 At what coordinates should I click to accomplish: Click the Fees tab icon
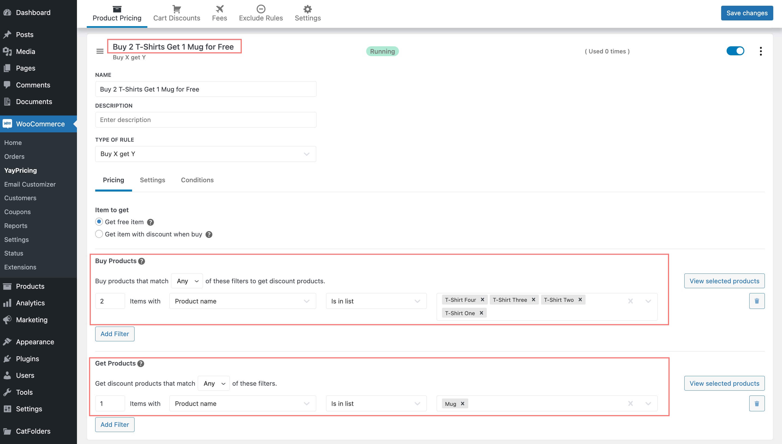(x=219, y=8)
